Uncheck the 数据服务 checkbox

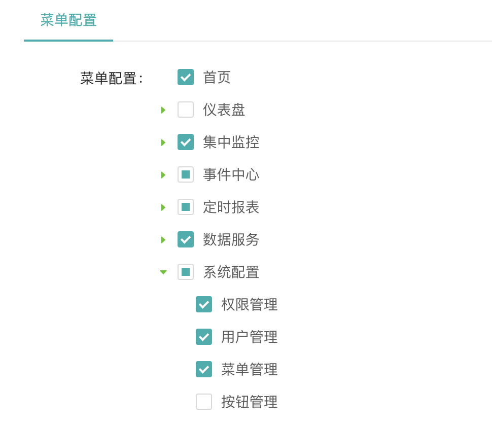[186, 239]
